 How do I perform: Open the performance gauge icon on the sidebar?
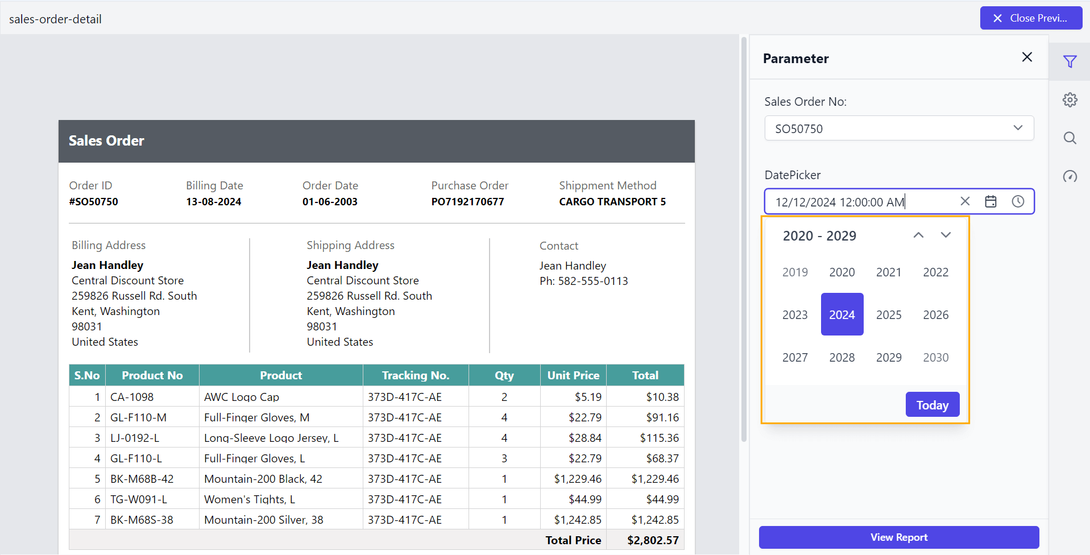tap(1071, 177)
